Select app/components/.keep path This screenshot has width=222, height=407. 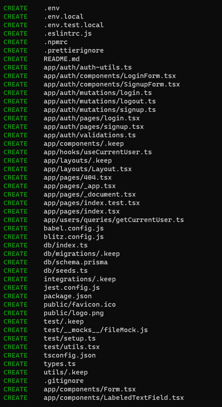pos(84,144)
